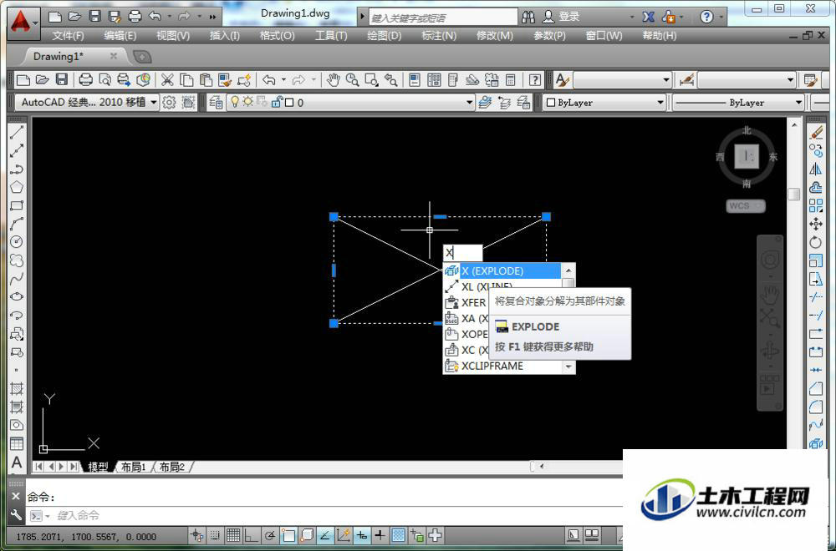This screenshot has width=836, height=551.
Task: Select the Multiline Text A tool
Action: click(x=17, y=463)
